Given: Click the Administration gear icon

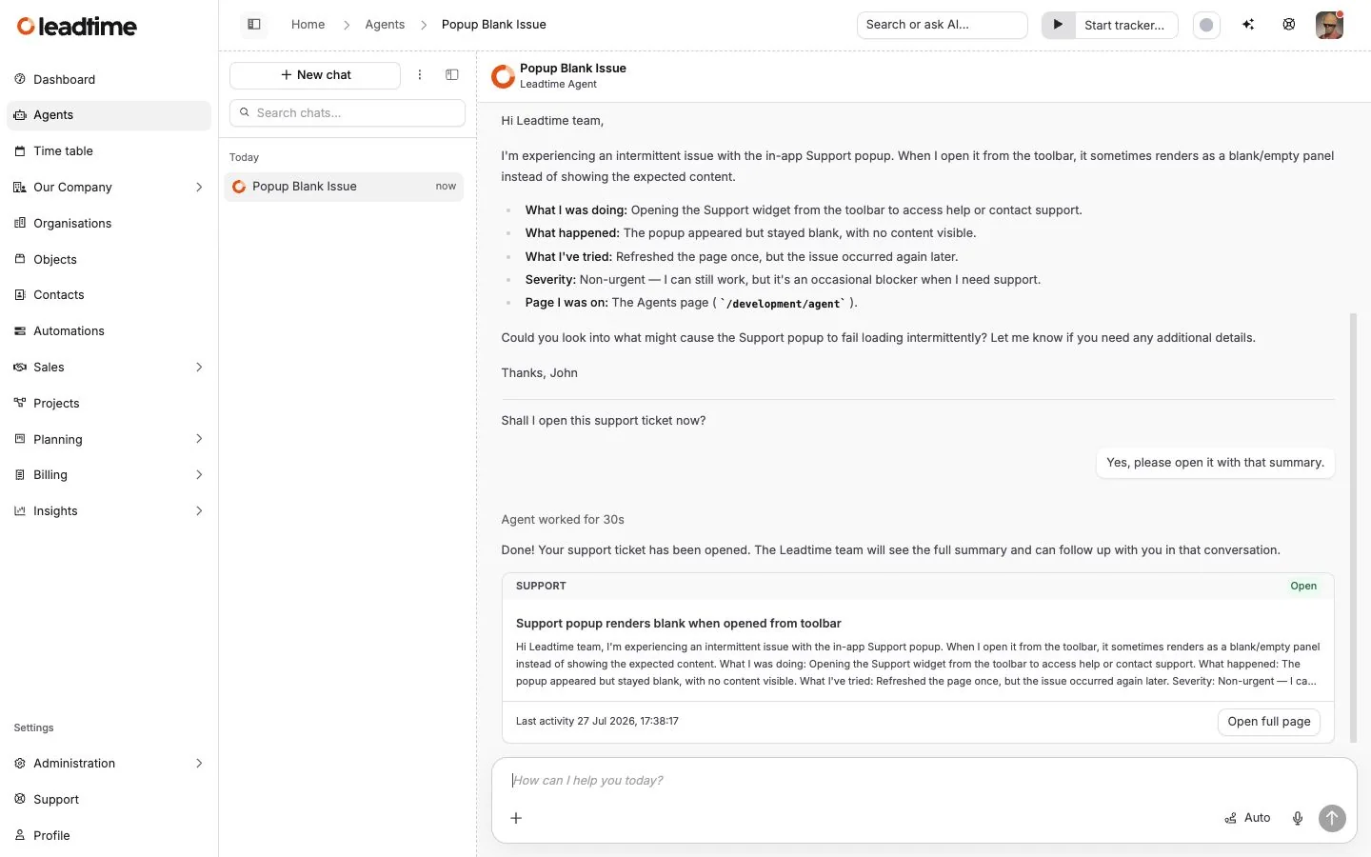Looking at the screenshot, I should coord(20,763).
